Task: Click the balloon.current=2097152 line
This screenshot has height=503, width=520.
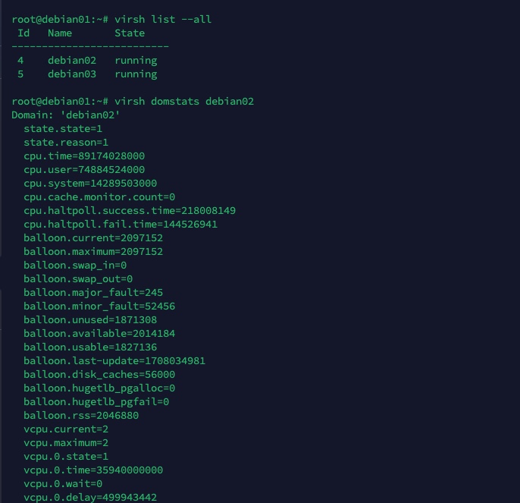Action: (x=93, y=237)
